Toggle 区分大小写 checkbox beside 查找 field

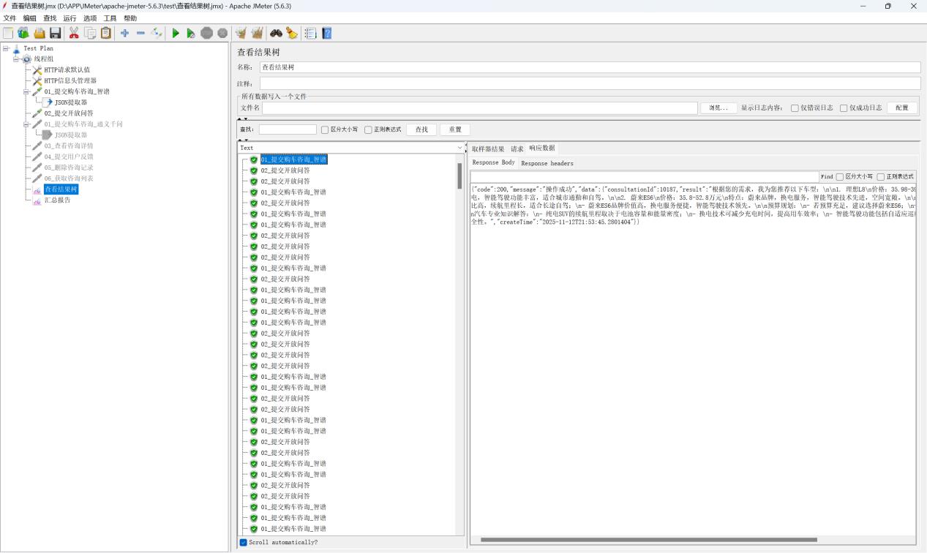pyautogui.click(x=325, y=129)
